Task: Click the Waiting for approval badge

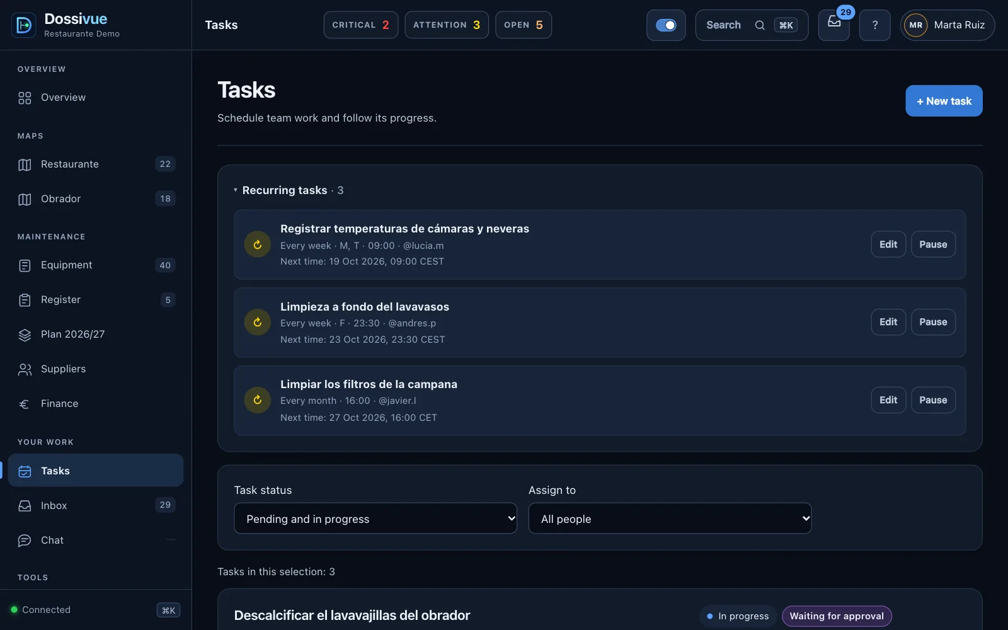Action: pos(837,616)
